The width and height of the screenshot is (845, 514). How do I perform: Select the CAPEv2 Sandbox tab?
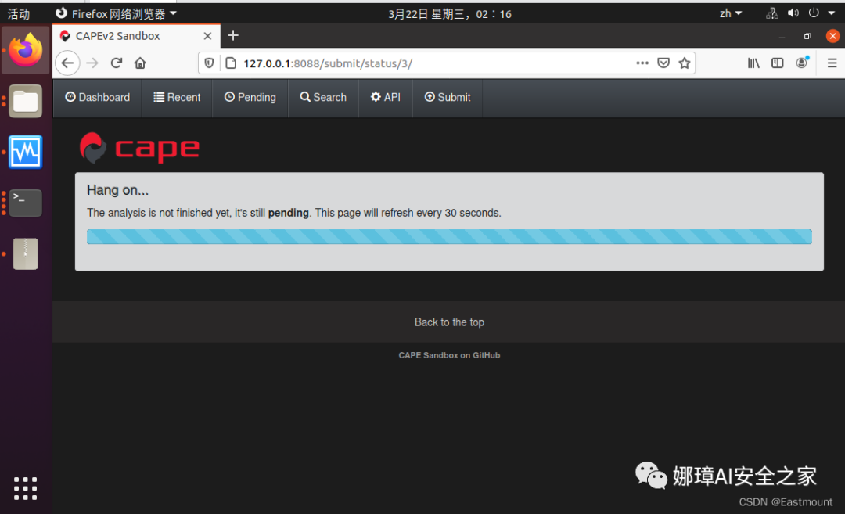click(x=136, y=36)
